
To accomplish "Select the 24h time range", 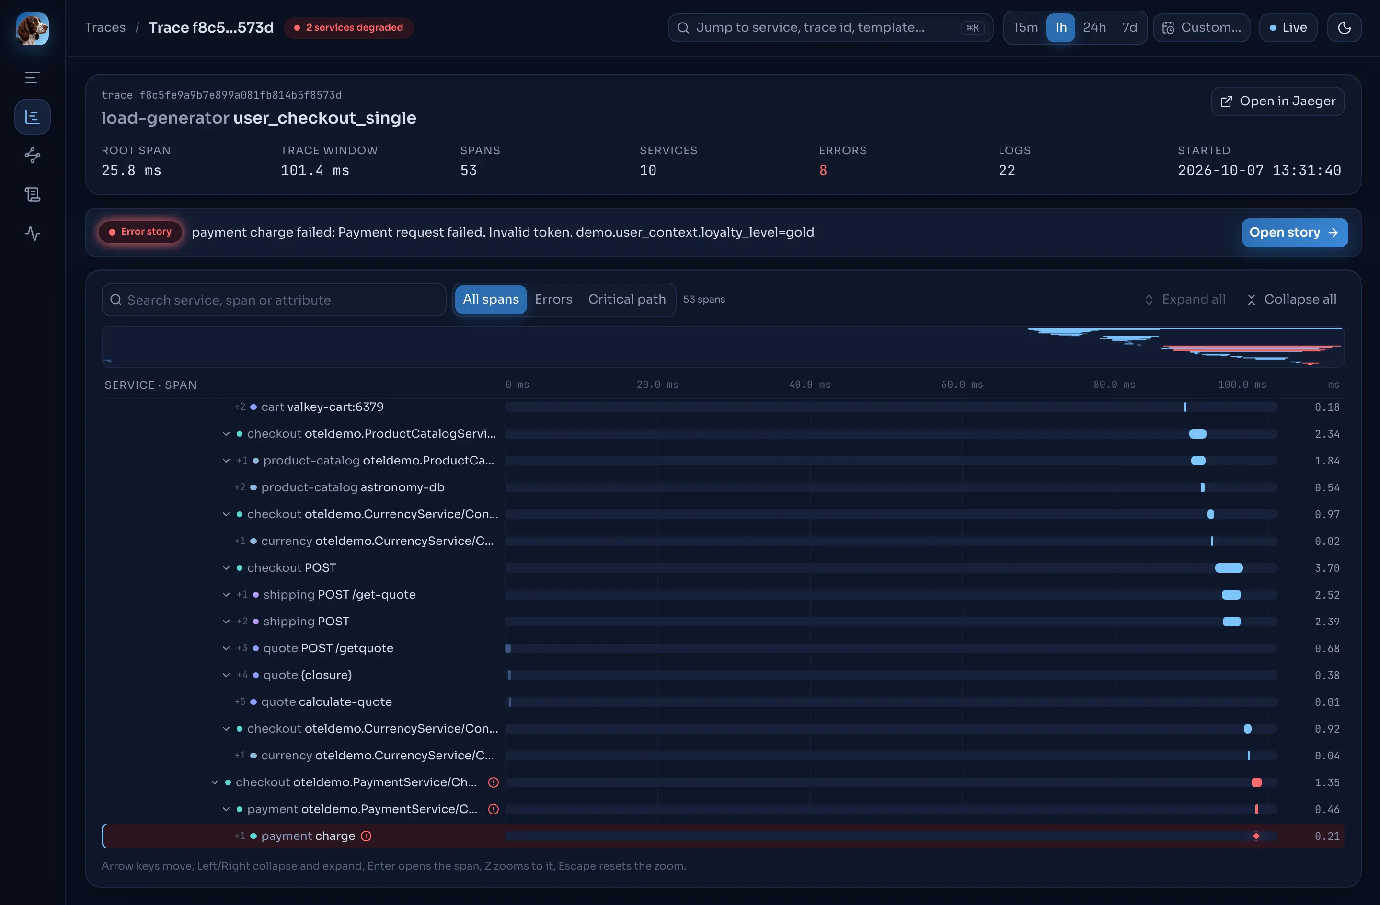I will [1094, 28].
